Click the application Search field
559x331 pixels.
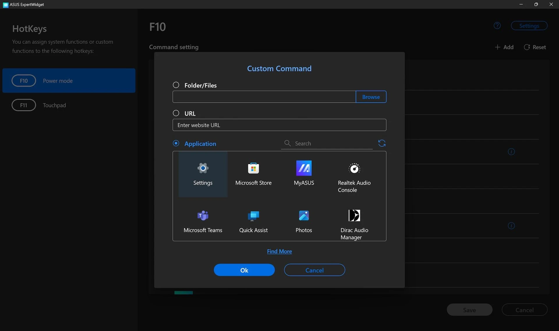(x=327, y=144)
